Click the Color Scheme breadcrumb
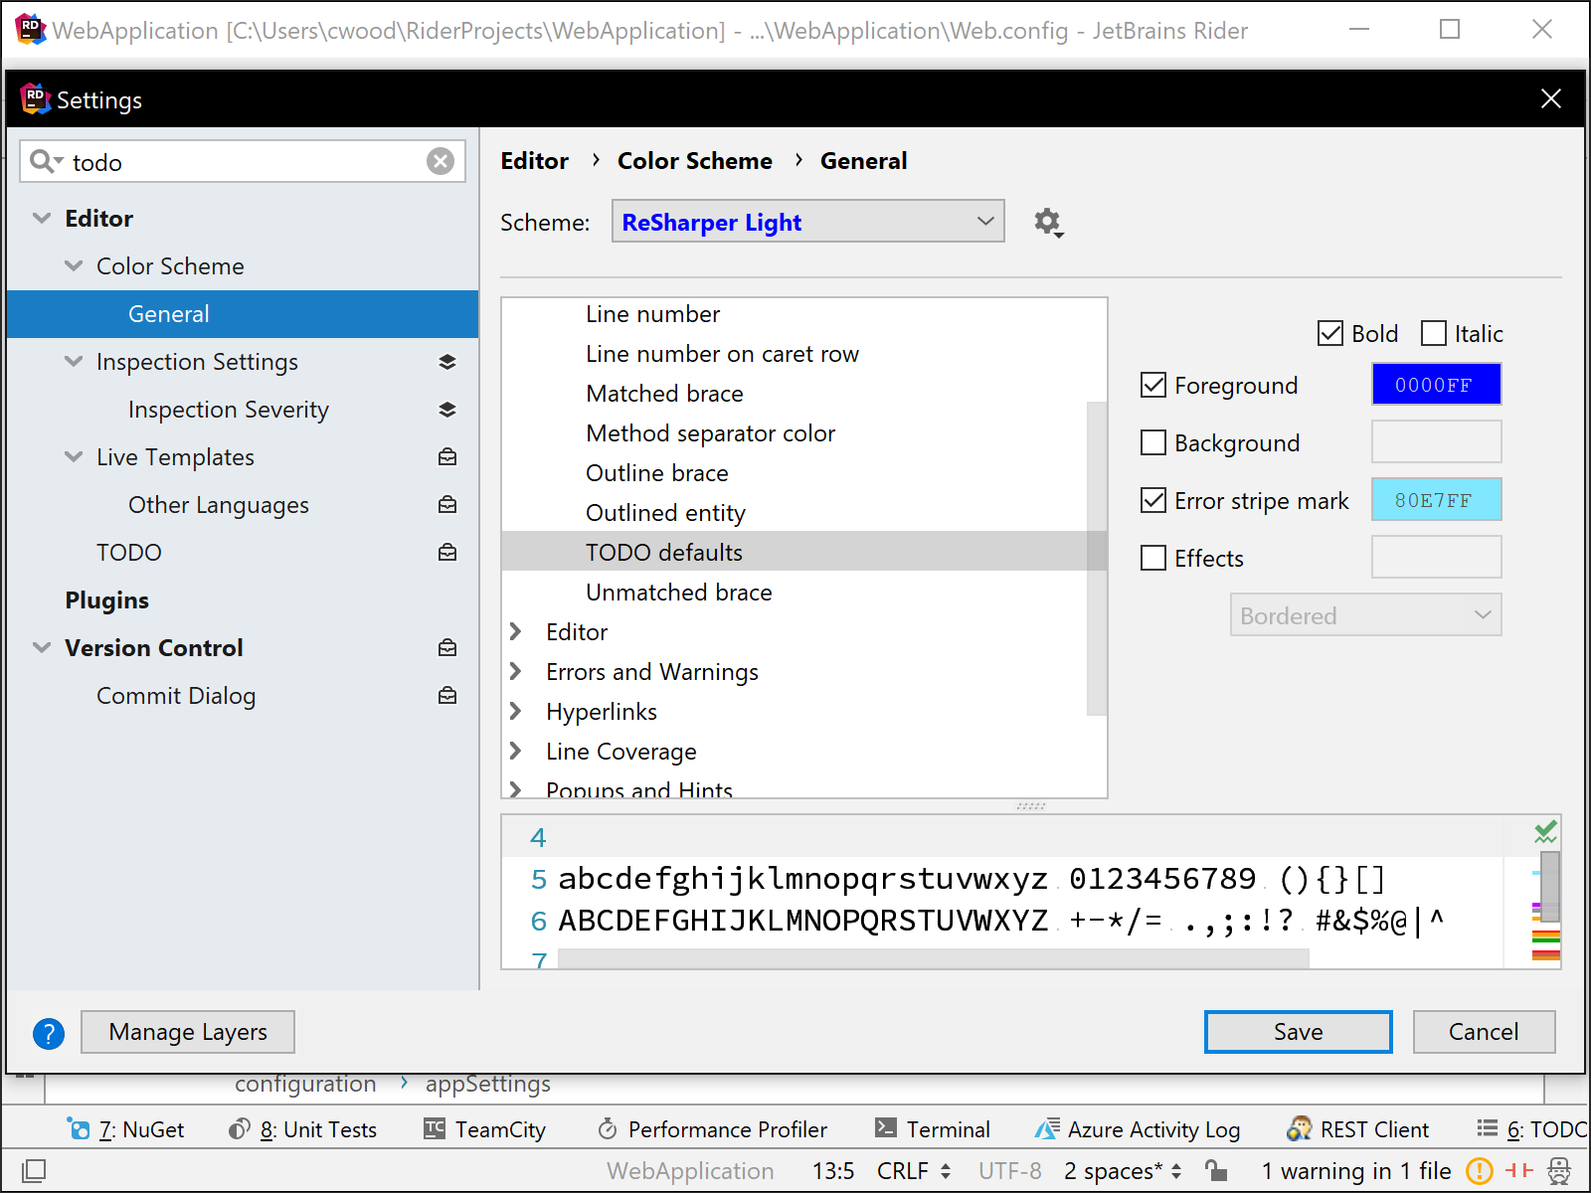This screenshot has width=1591, height=1193. [x=695, y=161]
